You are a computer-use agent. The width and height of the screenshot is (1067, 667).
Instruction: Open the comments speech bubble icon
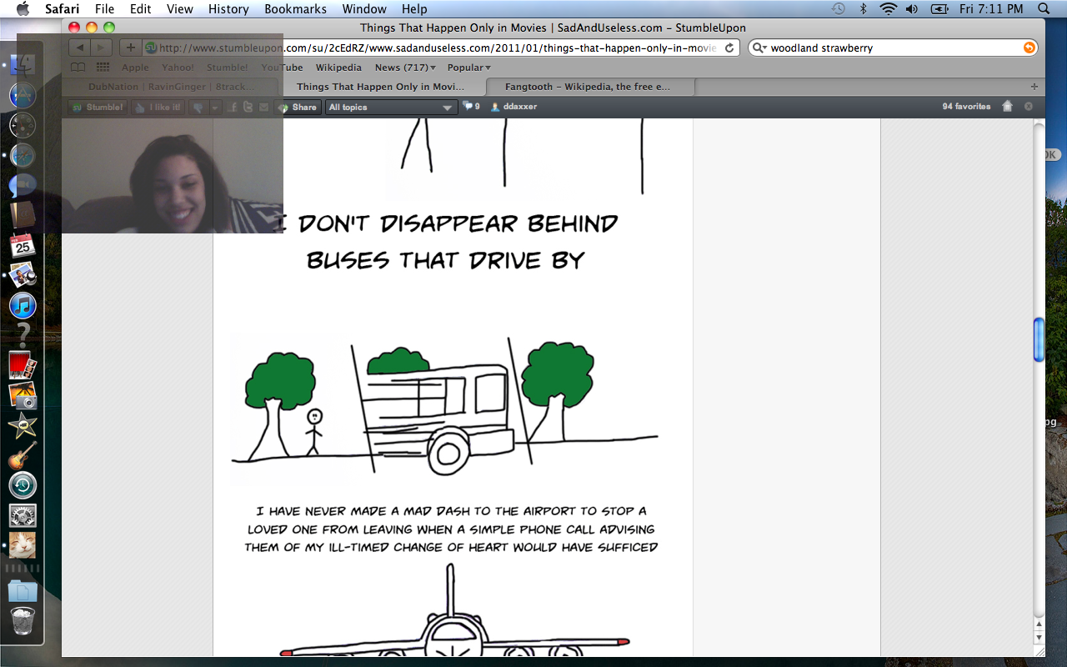468,106
